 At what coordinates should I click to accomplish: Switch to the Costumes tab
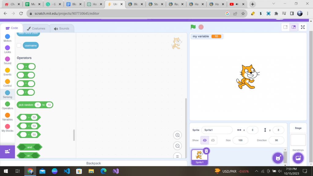pyautogui.click(x=36, y=28)
